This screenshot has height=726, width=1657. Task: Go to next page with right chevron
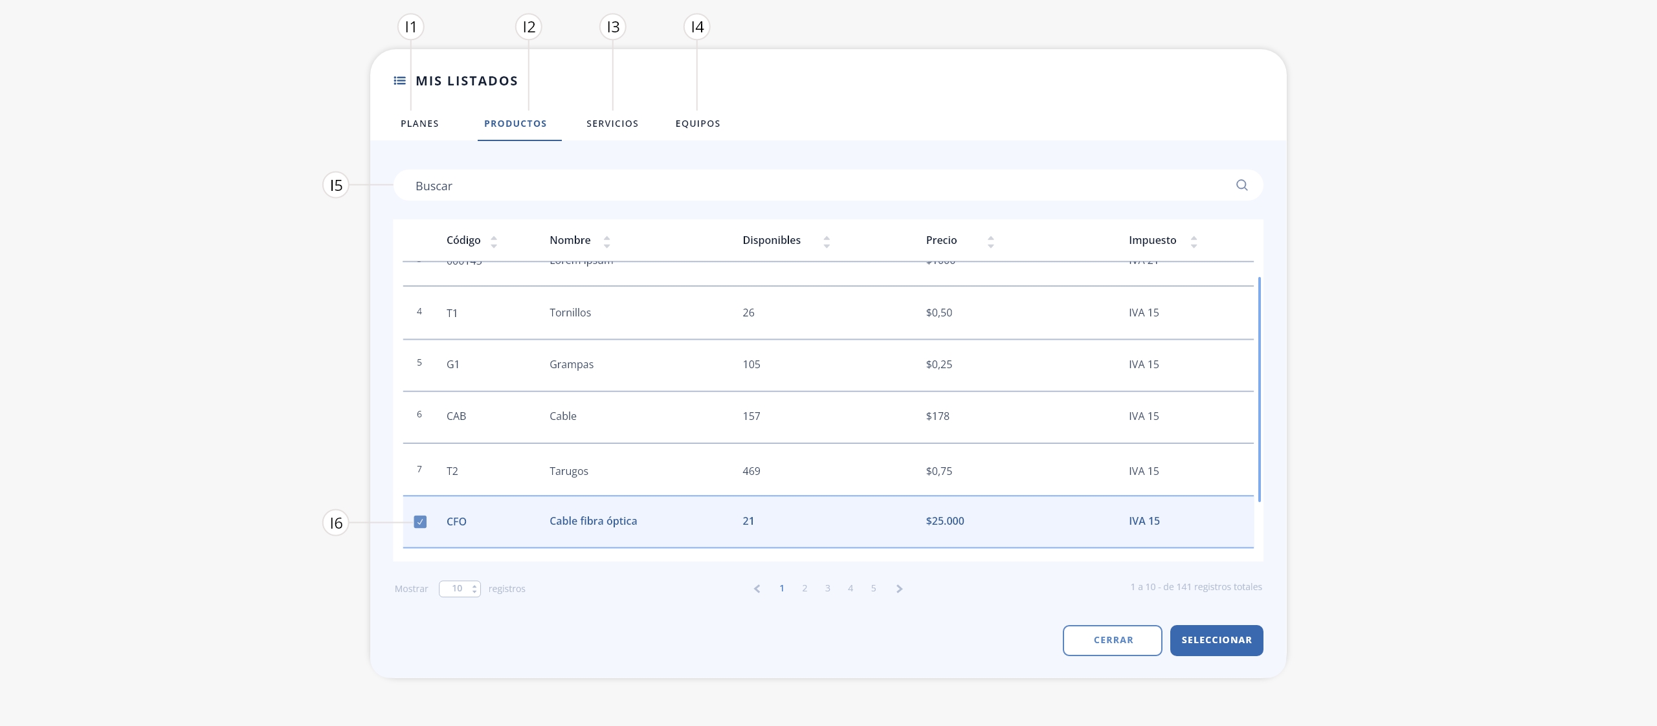pyautogui.click(x=899, y=589)
